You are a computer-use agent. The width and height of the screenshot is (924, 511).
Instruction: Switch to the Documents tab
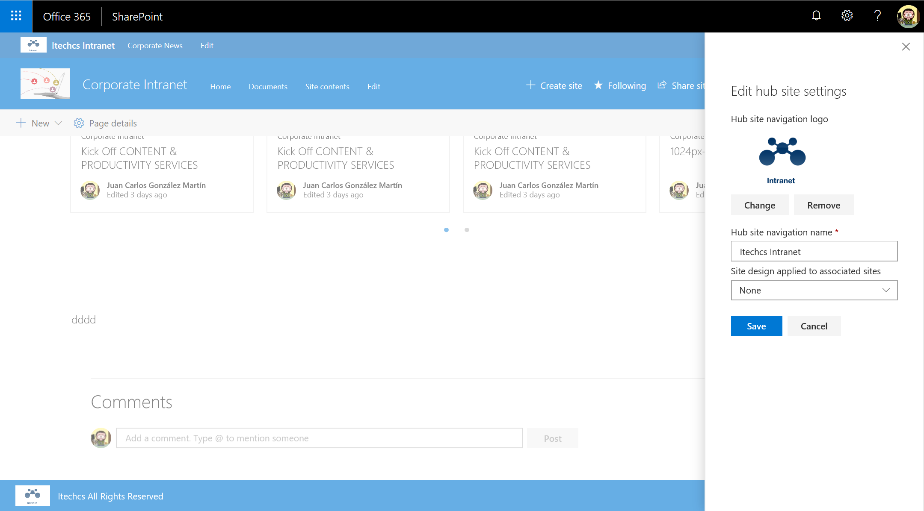pyautogui.click(x=268, y=86)
